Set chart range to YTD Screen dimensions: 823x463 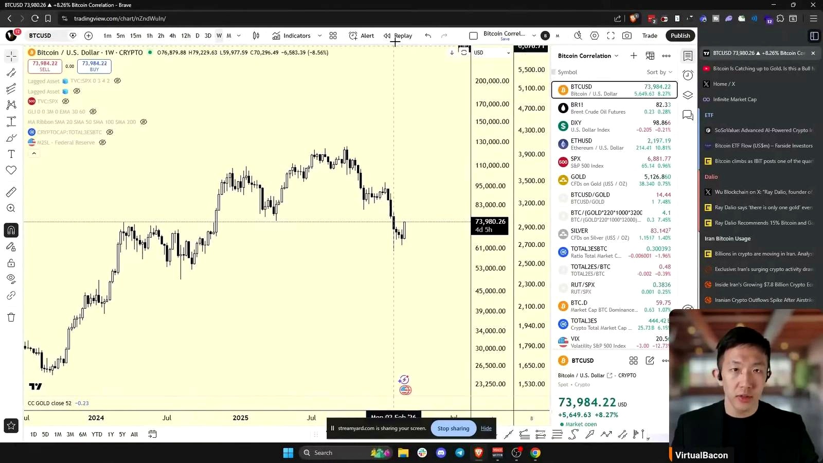(97, 434)
